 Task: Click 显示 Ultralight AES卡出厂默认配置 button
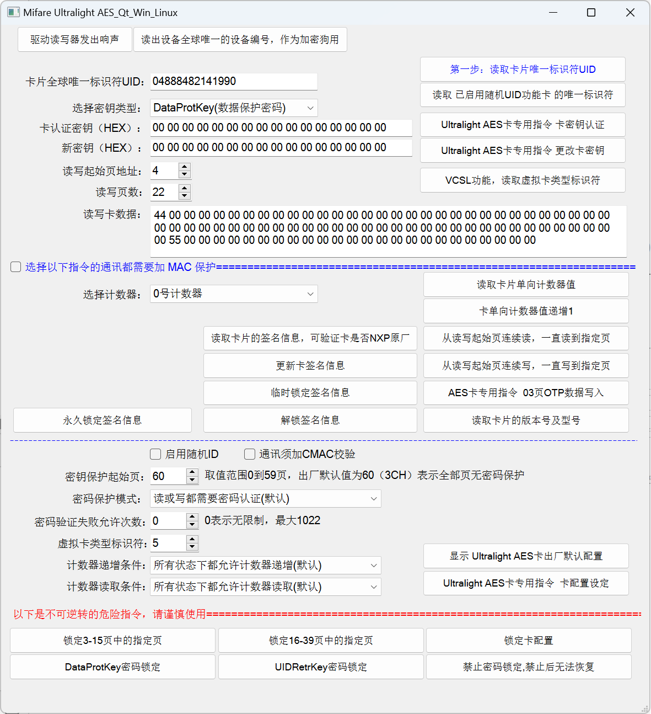pyautogui.click(x=526, y=556)
